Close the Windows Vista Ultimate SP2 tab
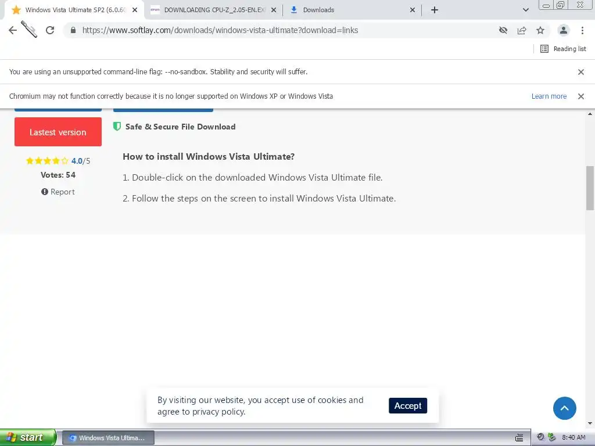This screenshot has width=595, height=446. pyautogui.click(x=135, y=10)
